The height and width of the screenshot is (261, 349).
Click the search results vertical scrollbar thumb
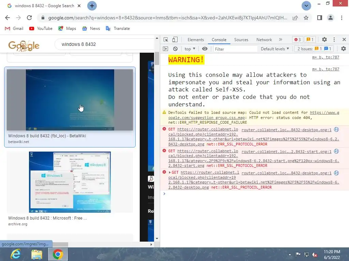pyautogui.click(x=157, y=58)
